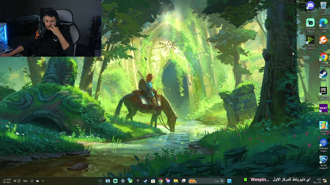Open the Wallpaper Engine desktop shortcut
Viewport: 330px width, 185px height.
(323, 145)
